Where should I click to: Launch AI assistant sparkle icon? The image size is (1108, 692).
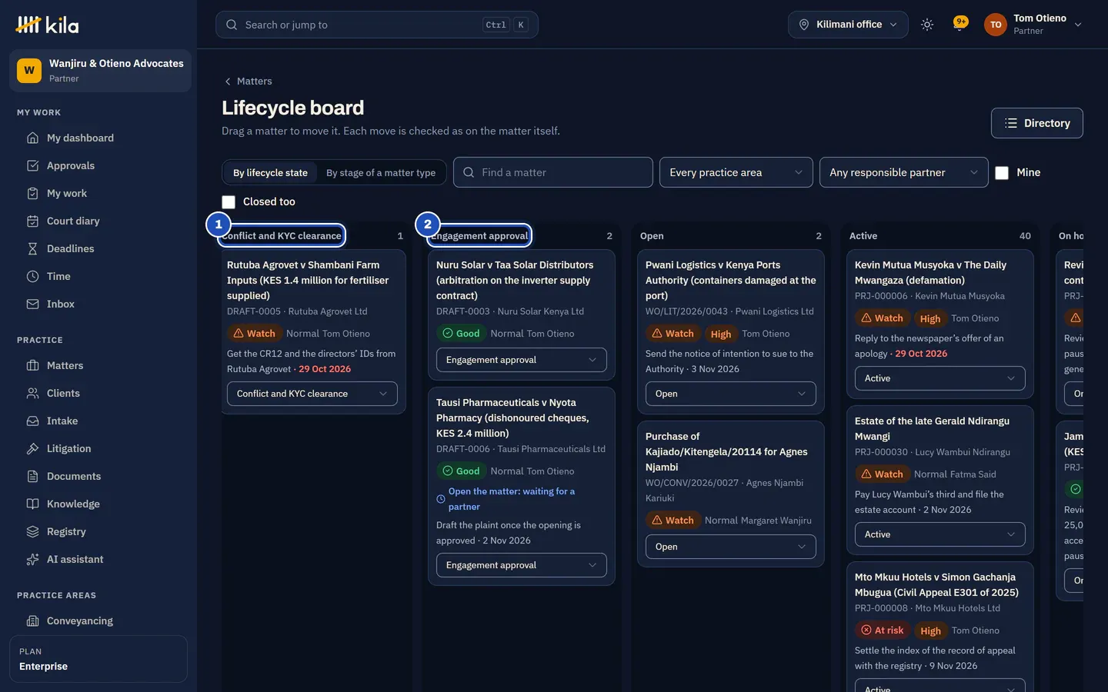[x=32, y=559]
